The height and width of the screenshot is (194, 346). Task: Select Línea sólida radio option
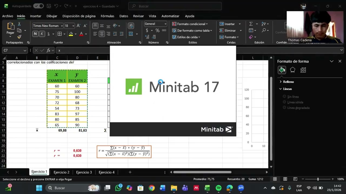[x=284, y=102]
